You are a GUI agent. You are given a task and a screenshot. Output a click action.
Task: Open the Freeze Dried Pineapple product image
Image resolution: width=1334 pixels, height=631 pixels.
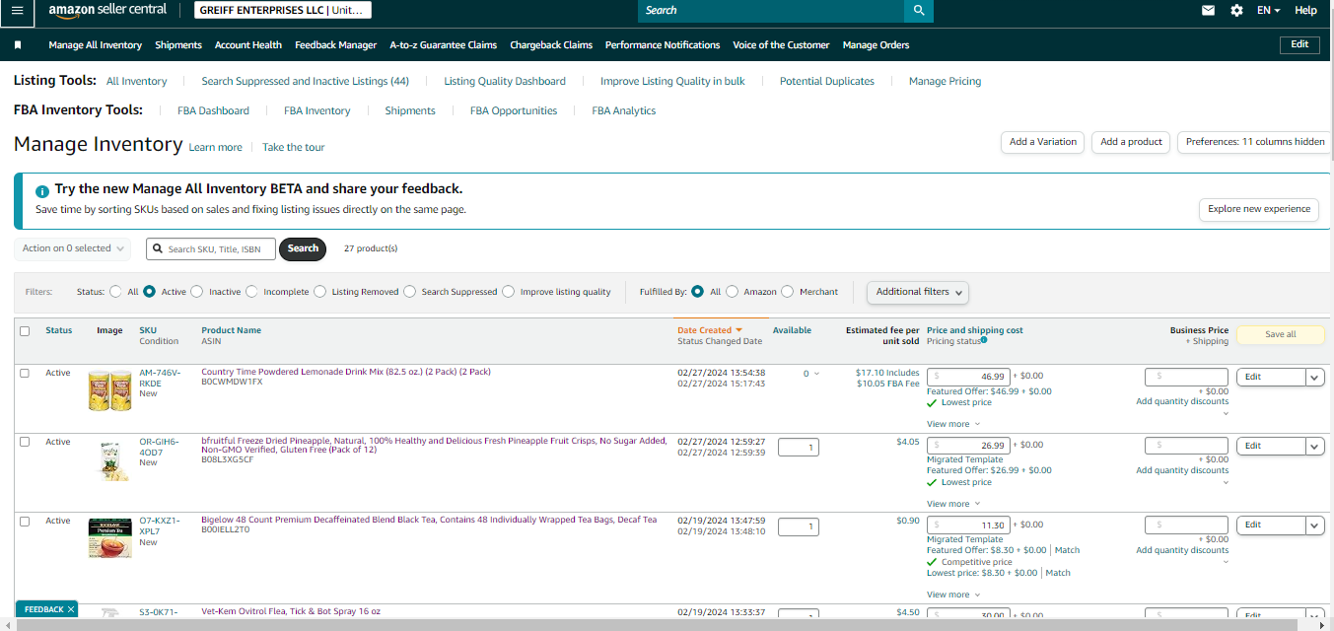coord(109,460)
